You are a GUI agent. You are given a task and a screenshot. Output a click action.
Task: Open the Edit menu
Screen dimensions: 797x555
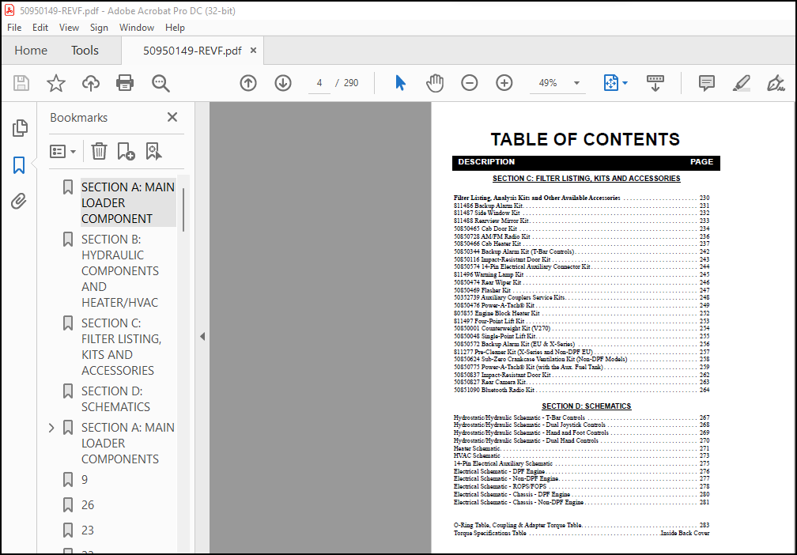click(40, 28)
